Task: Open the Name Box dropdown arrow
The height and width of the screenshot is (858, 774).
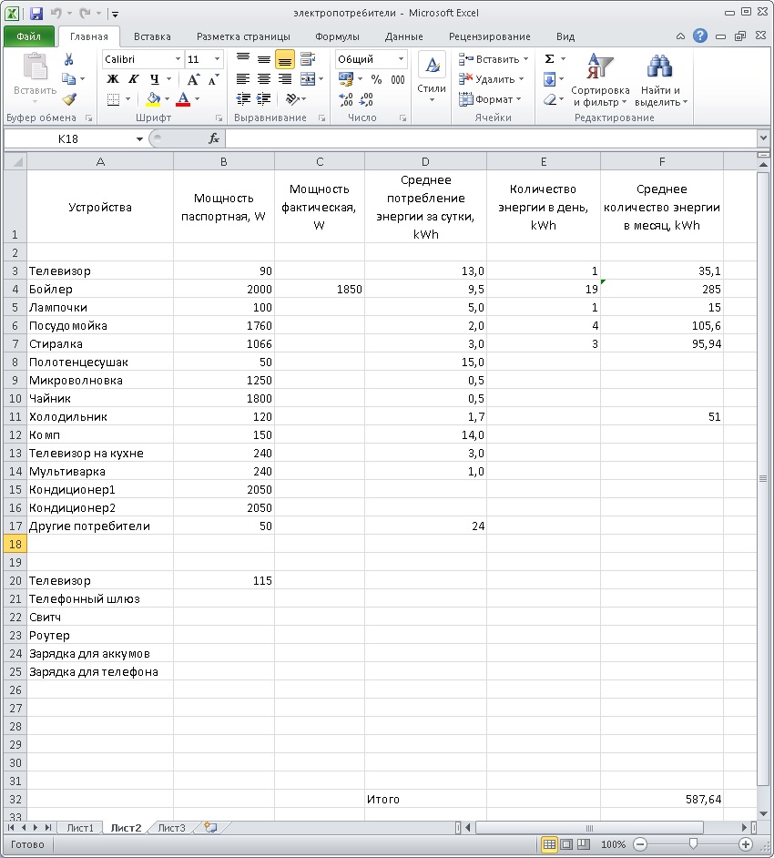Action: point(139,139)
